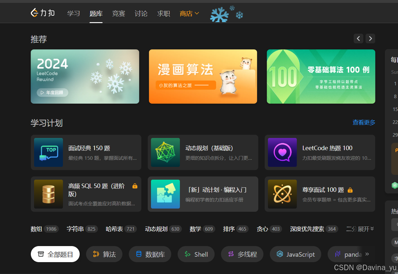The width and height of the screenshot is (398, 274).
Task: Go to the 竞赛 tab
Action: pos(119,13)
